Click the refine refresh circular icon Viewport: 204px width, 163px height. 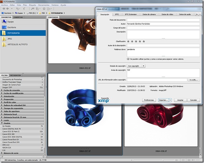44,9
